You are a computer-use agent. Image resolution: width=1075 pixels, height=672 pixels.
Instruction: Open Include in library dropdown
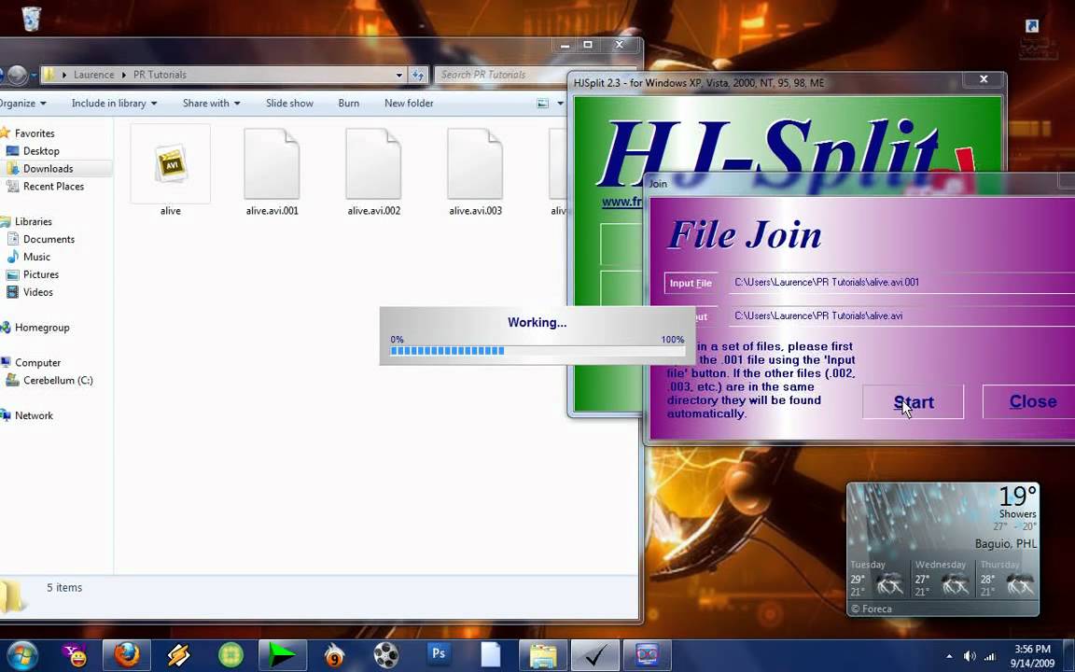(x=115, y=104)
